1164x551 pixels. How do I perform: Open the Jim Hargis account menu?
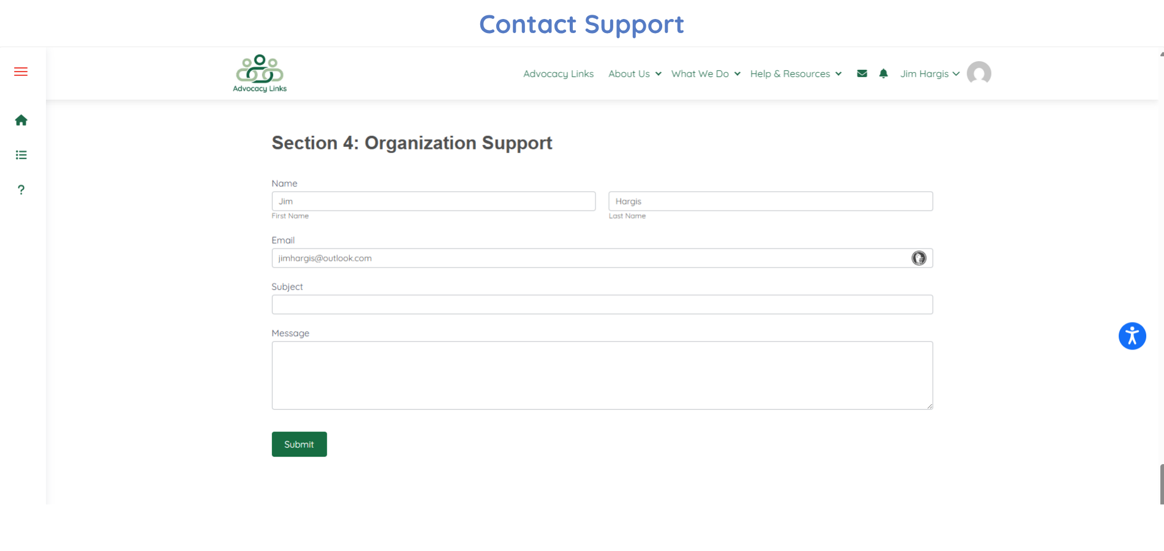click(929, 73)
